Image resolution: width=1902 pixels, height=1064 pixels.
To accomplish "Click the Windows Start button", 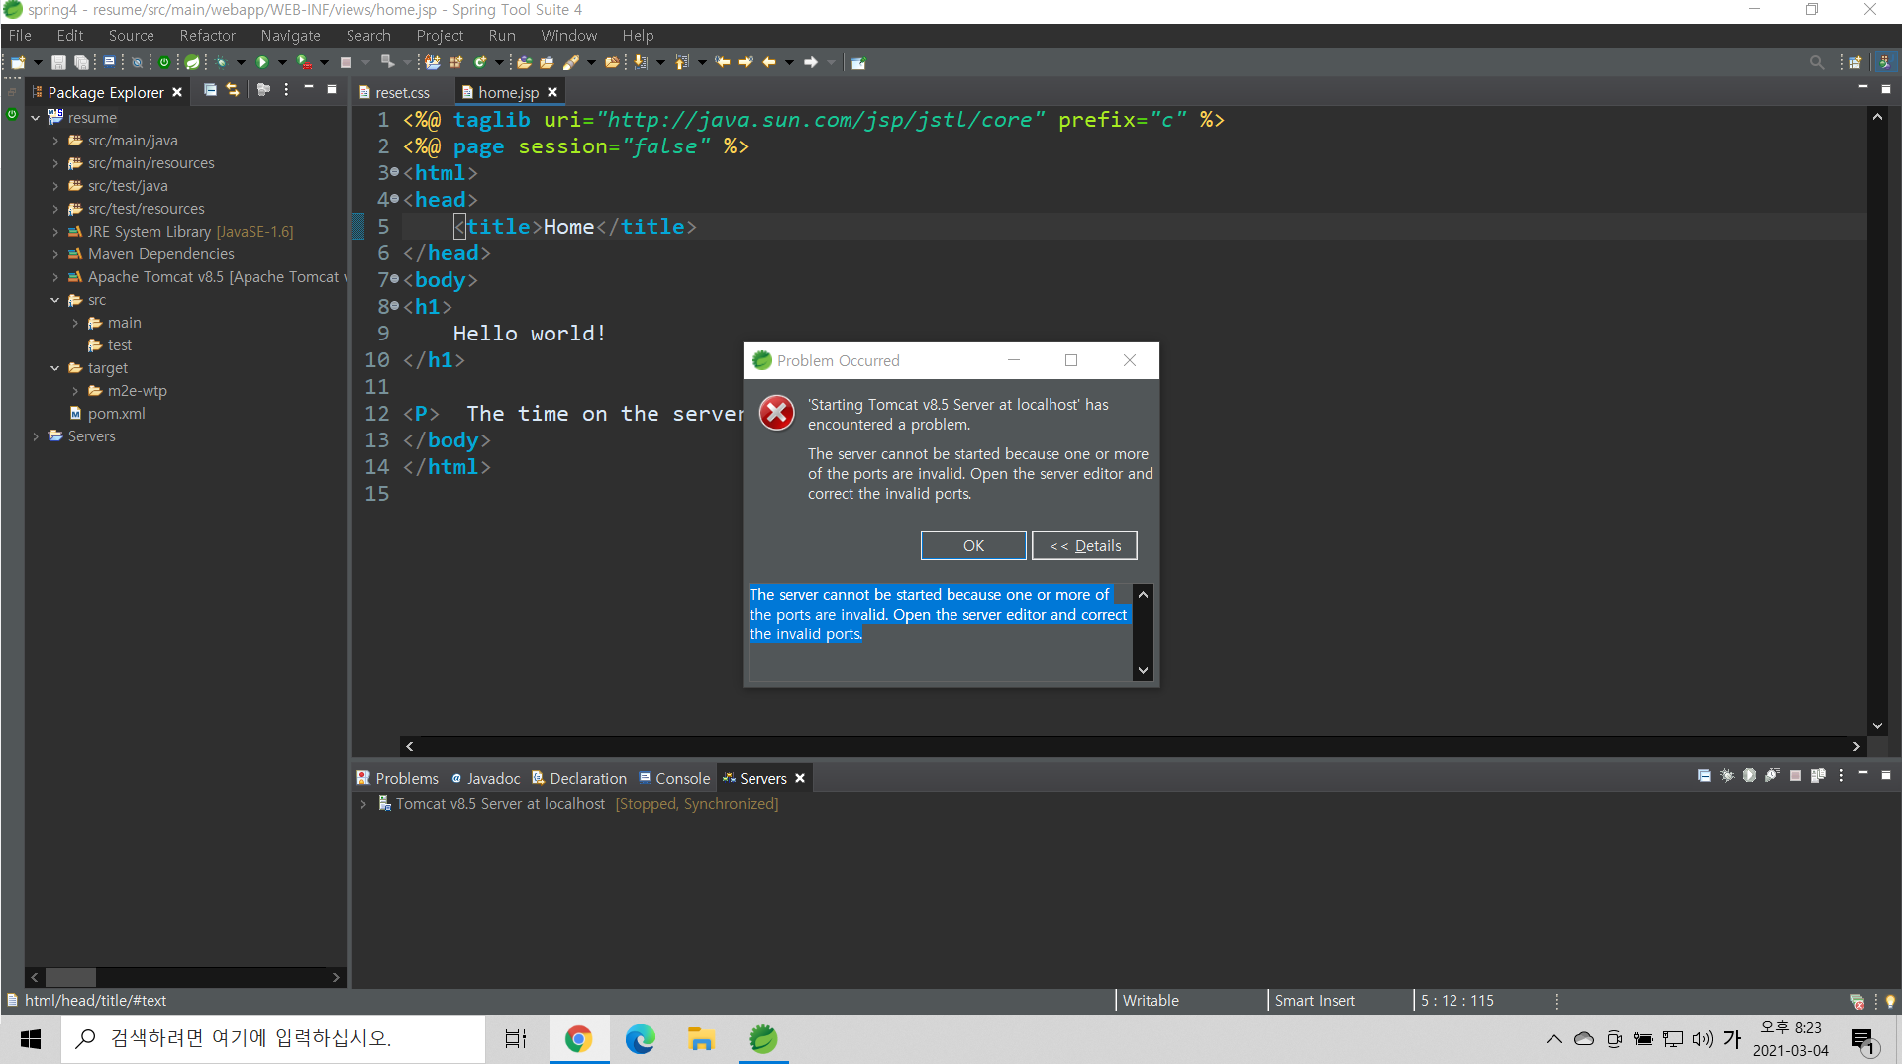I will [x=31, y=1038].
